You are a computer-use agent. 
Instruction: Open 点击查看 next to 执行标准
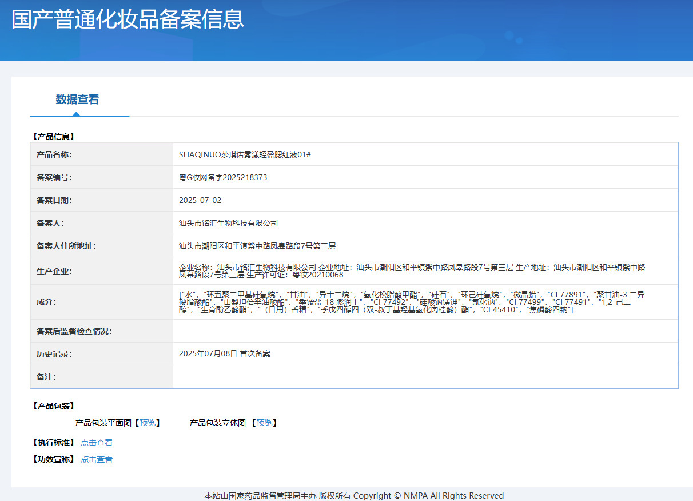click(x=97, y=443)
